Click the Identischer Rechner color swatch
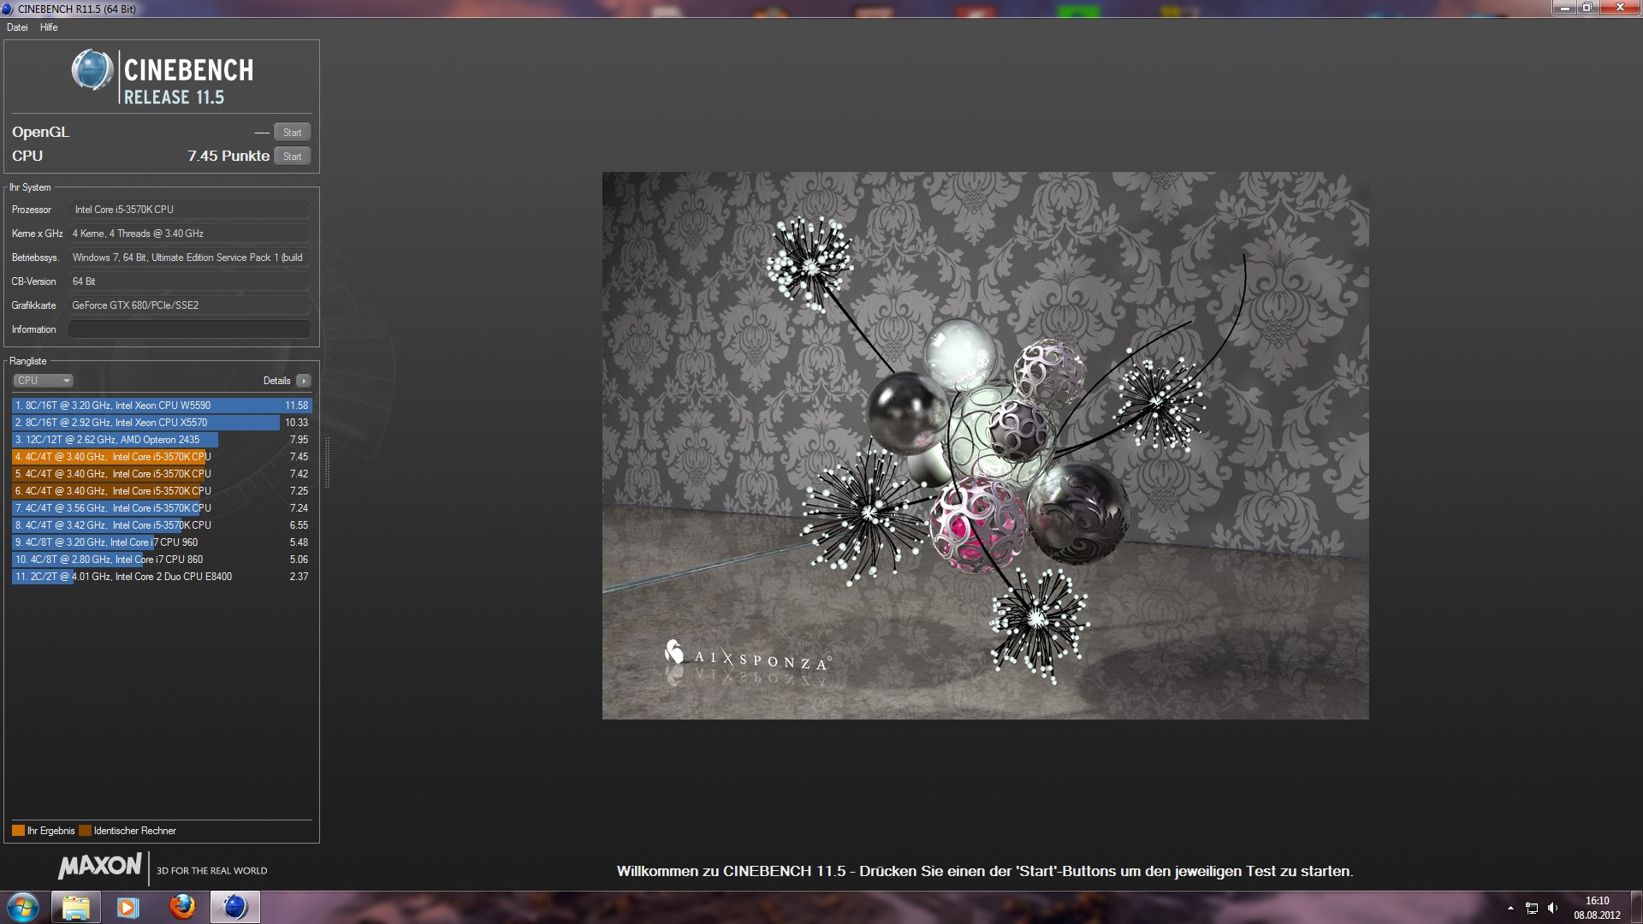Viewport: 1643px width, 924px height. pyautogui.click(x=85, y=831)
